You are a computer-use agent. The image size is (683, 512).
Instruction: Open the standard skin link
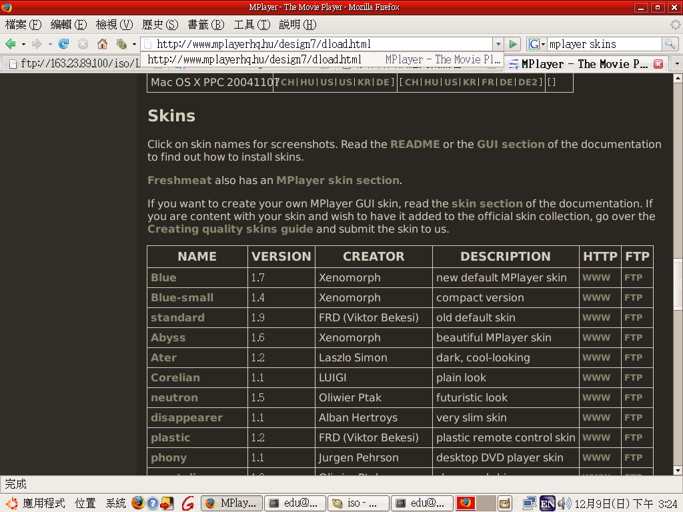click(177, 317)
